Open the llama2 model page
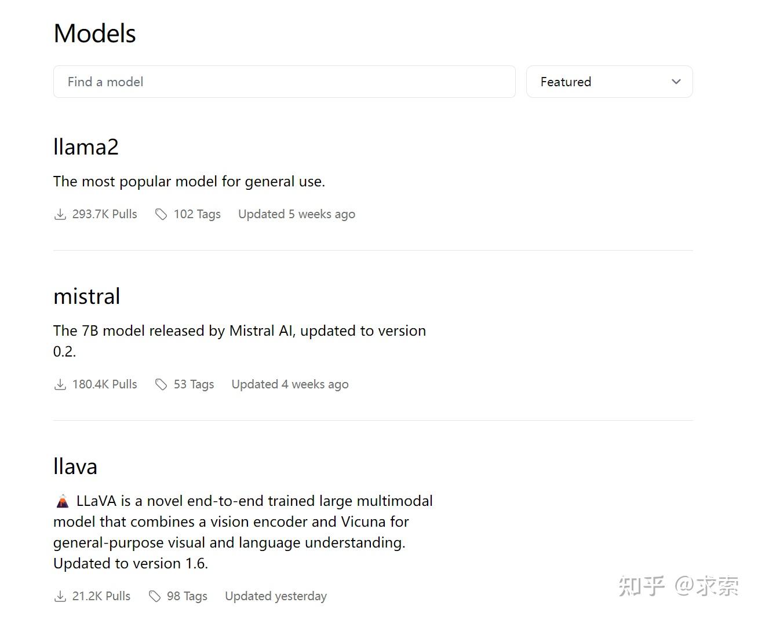Viewport: 758px width, 617px height. click(x=86, y=147)
